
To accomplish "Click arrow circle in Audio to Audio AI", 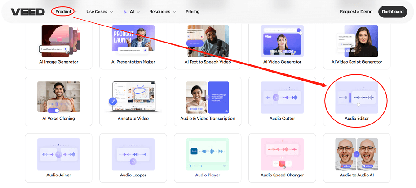I will coord(357,154).
